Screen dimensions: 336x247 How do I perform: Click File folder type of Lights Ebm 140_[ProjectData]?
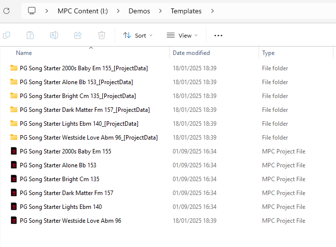pyautogui.click(x=275, y=124)
